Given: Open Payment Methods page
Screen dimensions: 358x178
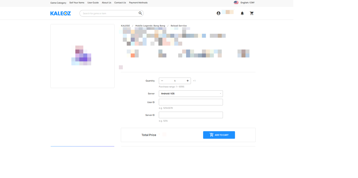Looking at the screenshot, I should tap(138, 3).
